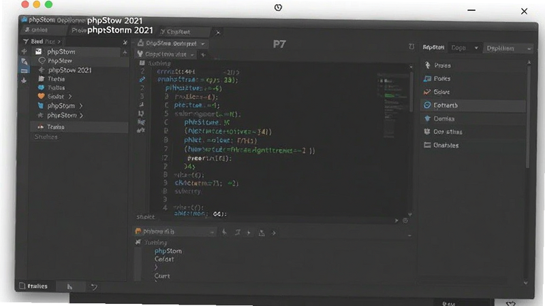Open the second editor dropdown with the shield icon
This screenshot has height=306, width=545.
coord(166,54)
